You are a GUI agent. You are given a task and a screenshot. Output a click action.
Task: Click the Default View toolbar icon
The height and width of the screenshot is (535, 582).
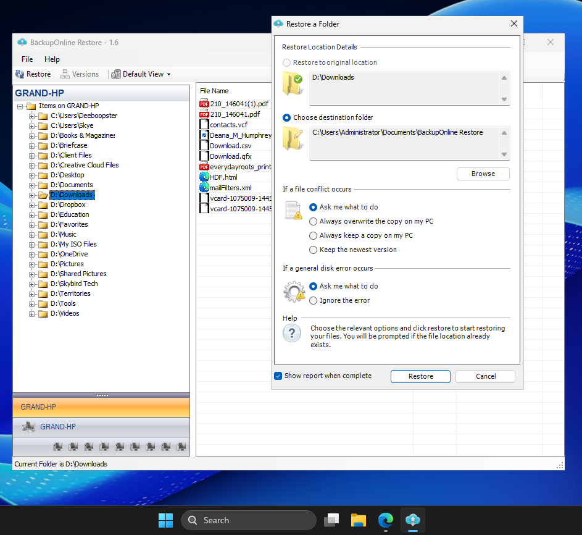tap(116, 74)
